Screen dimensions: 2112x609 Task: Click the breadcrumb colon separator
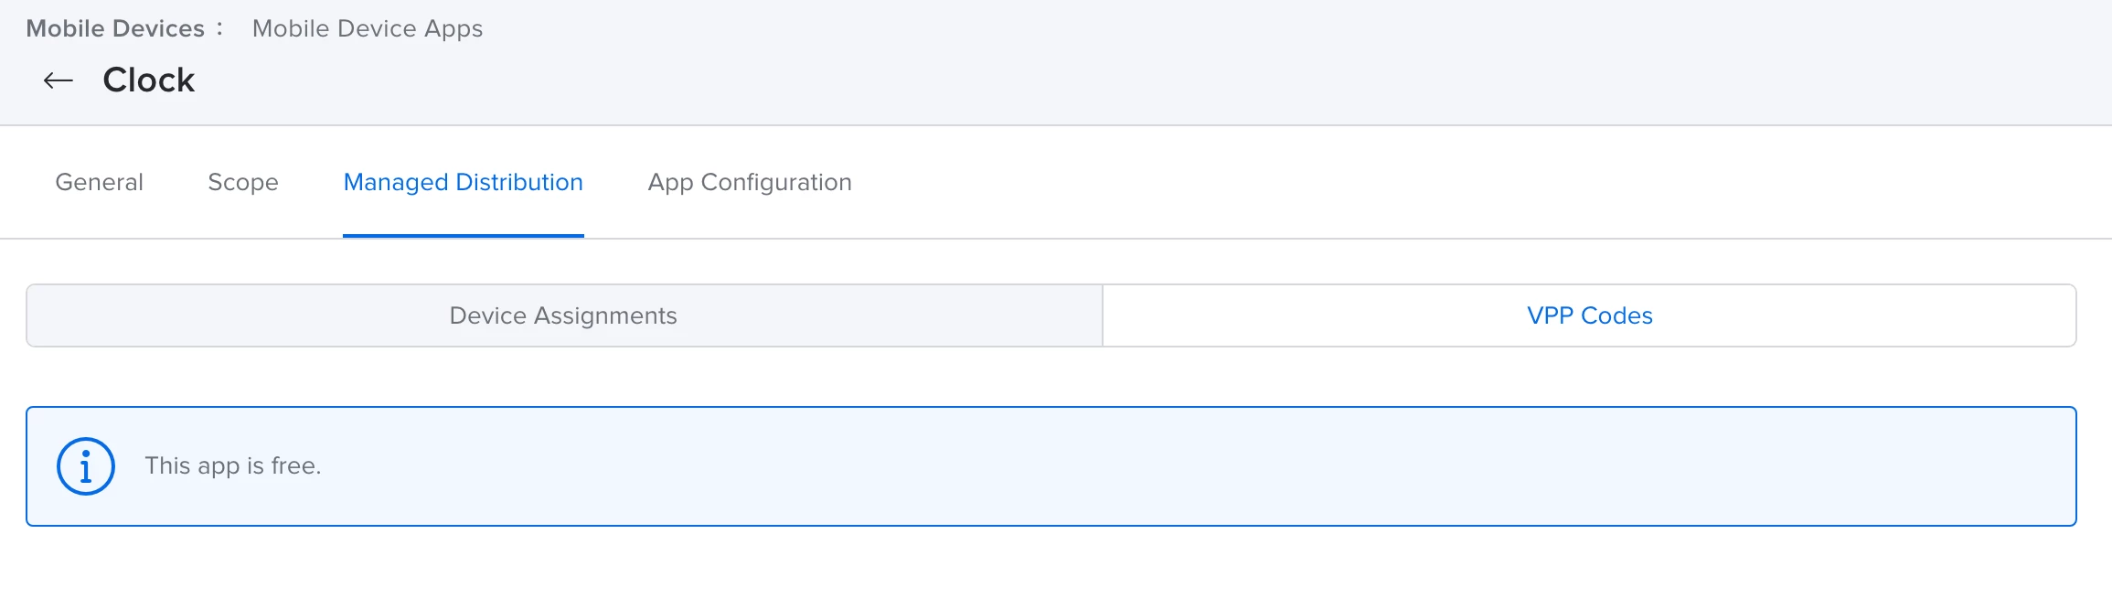(219, 28)
